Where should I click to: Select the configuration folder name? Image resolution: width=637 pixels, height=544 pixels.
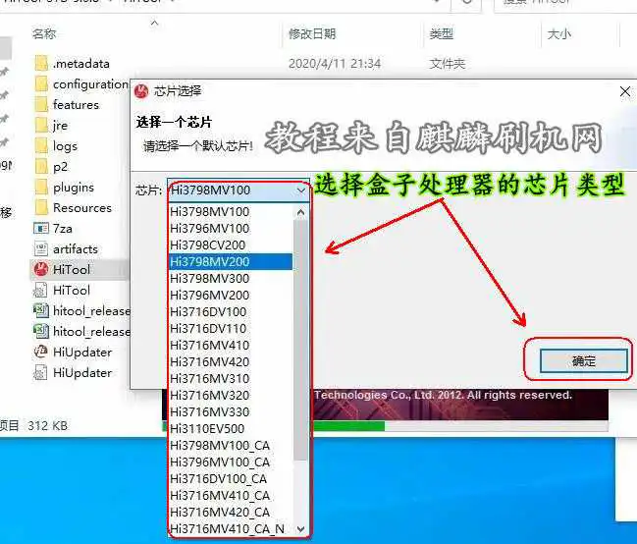[x=91, y=84]
